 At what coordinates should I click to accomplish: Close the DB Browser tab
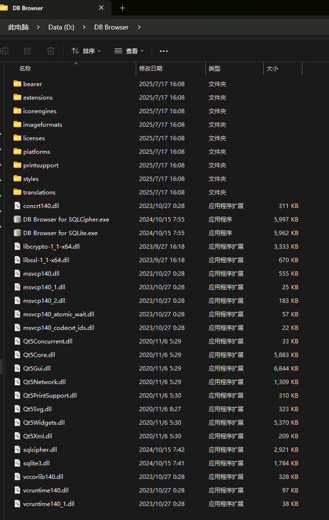pyautogui.click(x=101, y=8)
